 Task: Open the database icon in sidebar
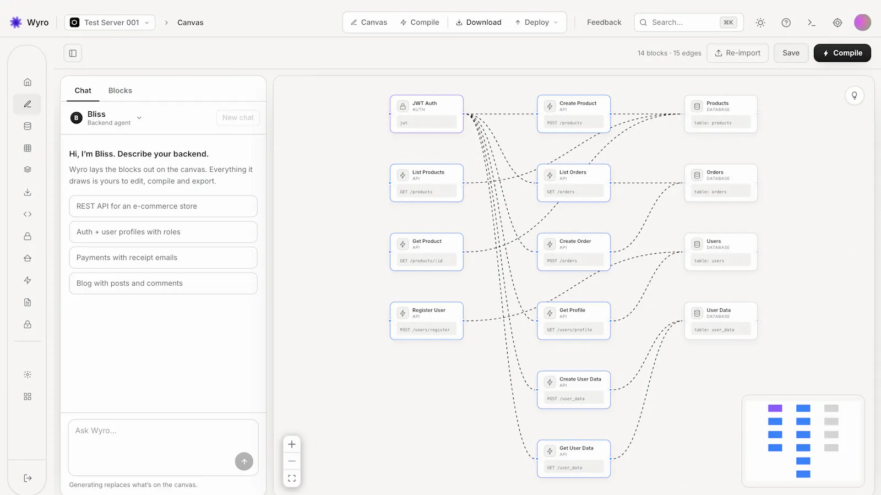click(27, 126)
